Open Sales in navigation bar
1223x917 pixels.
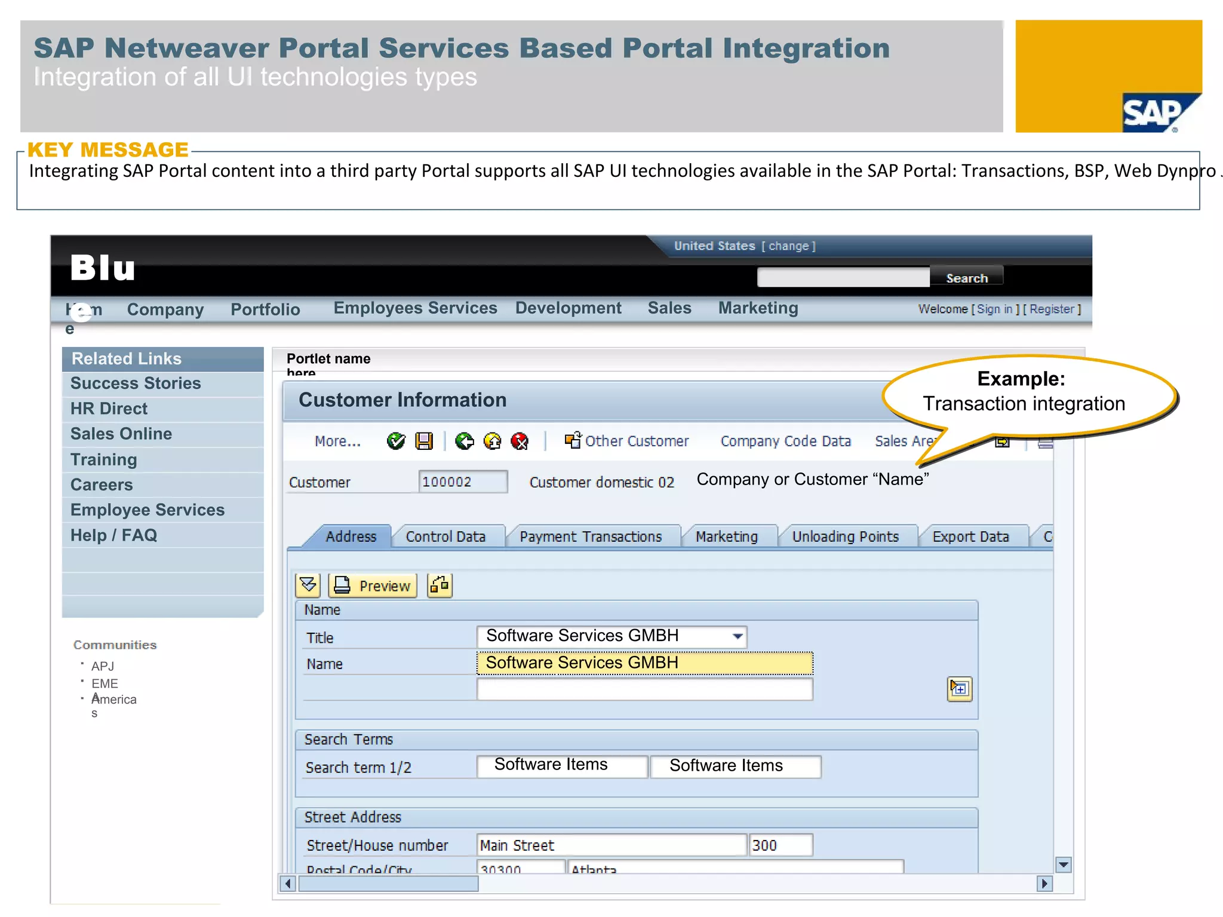pyautogui.click(x=669, y=308)
